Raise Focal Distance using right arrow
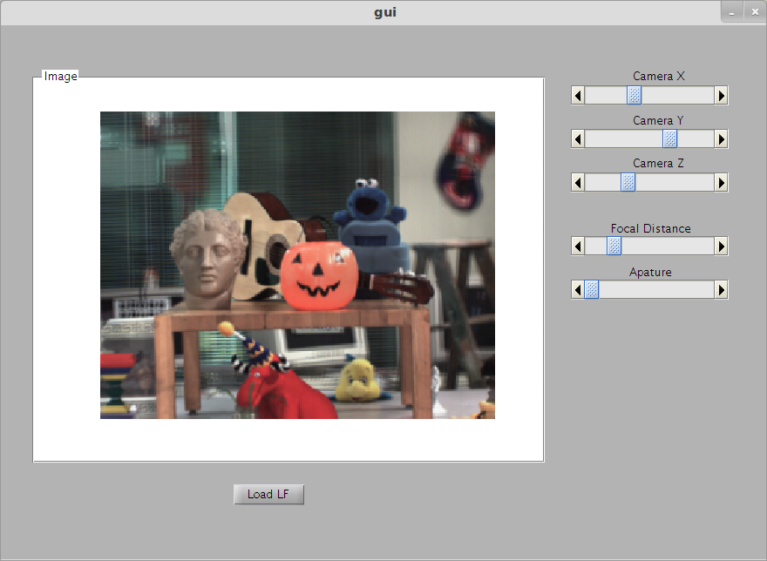This screenshot has width=767, height=561. [721, 246]
